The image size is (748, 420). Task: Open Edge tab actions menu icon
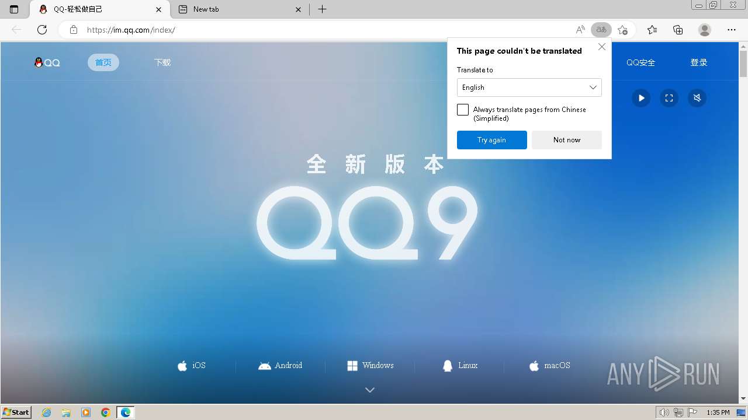pyautogui.click(x=14, y=9)
